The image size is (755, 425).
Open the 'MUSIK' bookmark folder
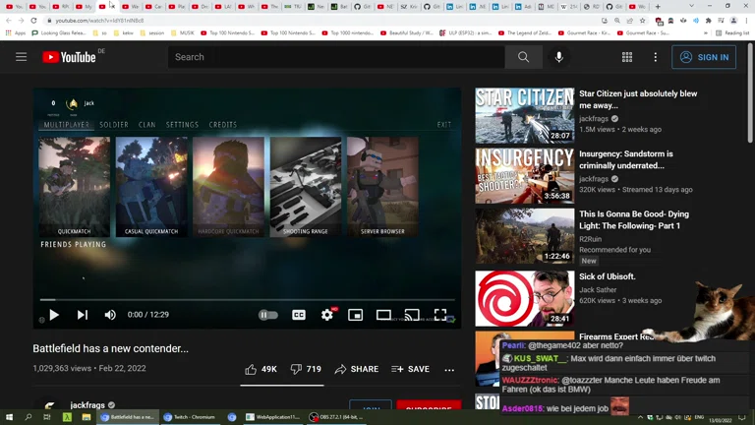[x=182, y=32]
